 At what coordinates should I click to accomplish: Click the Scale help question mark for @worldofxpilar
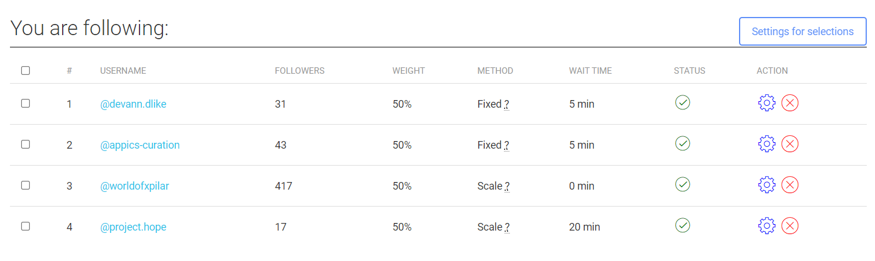[x=507, y=187]
